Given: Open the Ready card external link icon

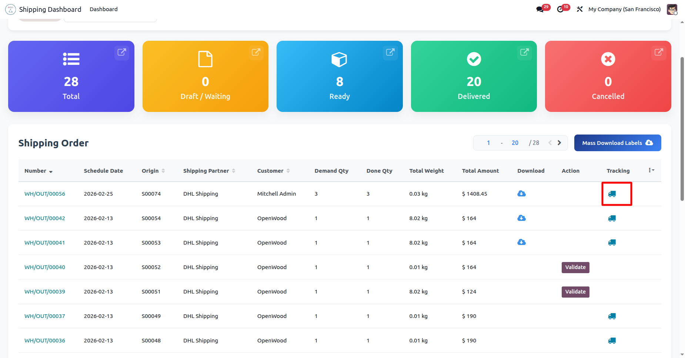Looking at the screenshot, I should click(390, 52).
